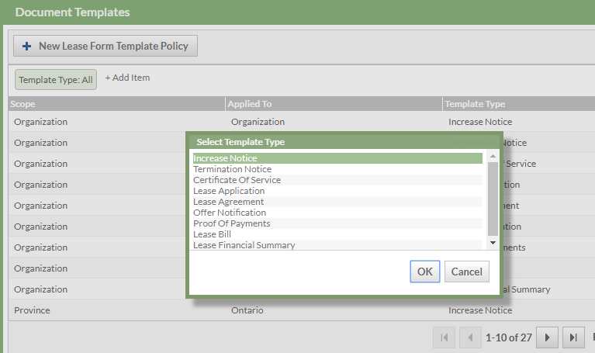Jump to last page of results
595x353 pixels.
(x=573, y=337)
